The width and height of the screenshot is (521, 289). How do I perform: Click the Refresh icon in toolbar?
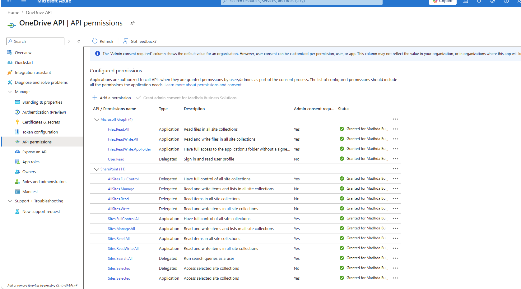click(x=95, y=41)
